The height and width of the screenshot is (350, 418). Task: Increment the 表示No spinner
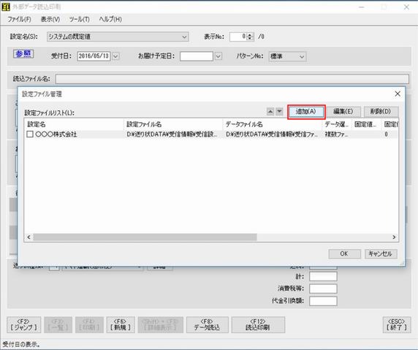(x=250, y=34)
